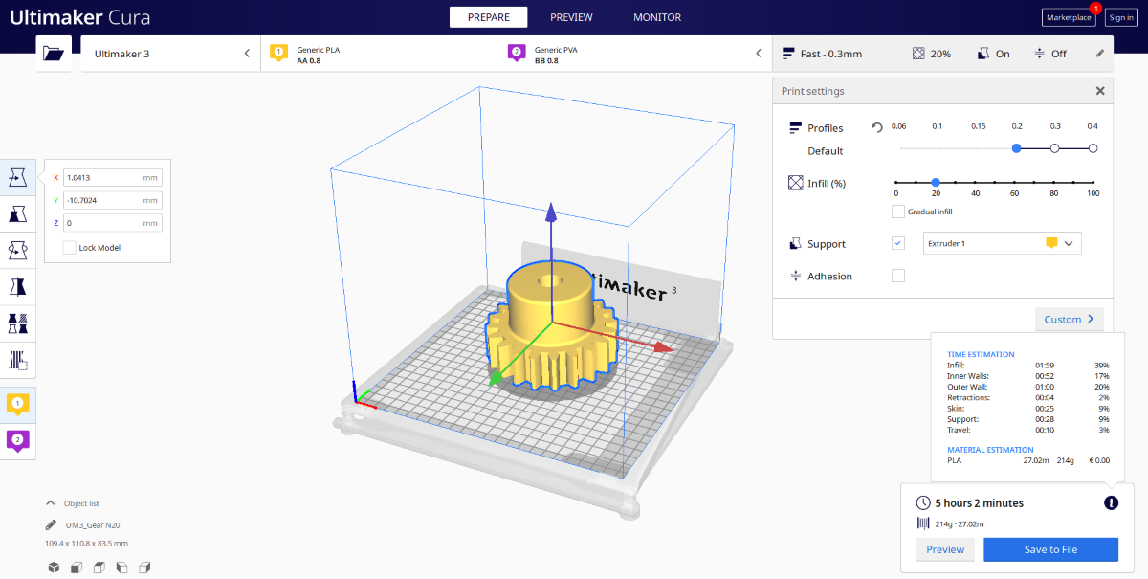Viewport: 1148px width, 579px height.
Task: Switch to the PREVIEW tab
Action: (571, 17)
